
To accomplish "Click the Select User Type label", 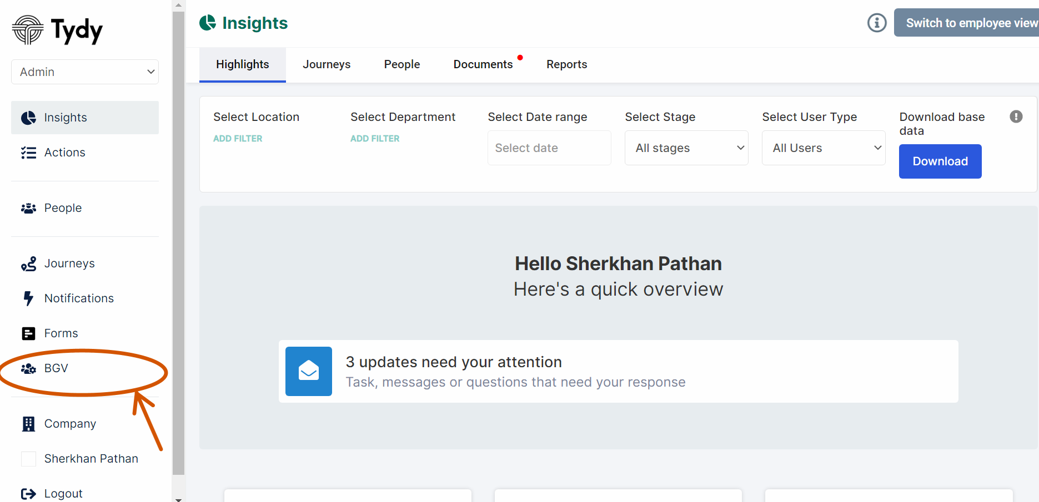I will click(x=810, y=117).
